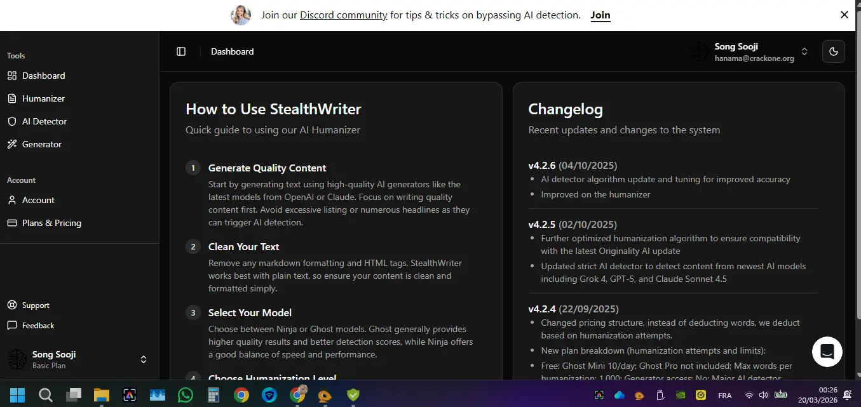
Task: Toggle the sidebar panel collapse icon
Action: [x=181, y=51]
